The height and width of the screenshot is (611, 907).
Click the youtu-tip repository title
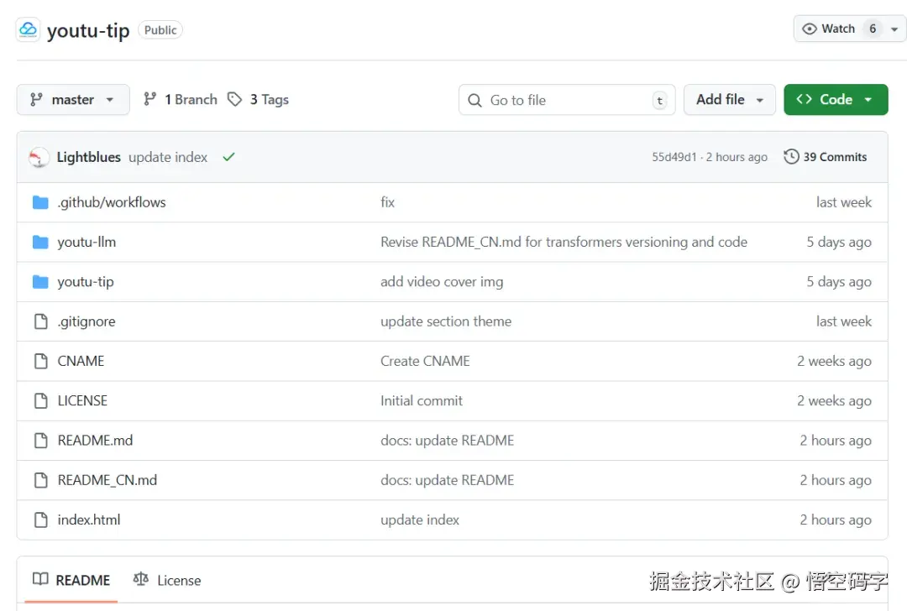(88, 30)
